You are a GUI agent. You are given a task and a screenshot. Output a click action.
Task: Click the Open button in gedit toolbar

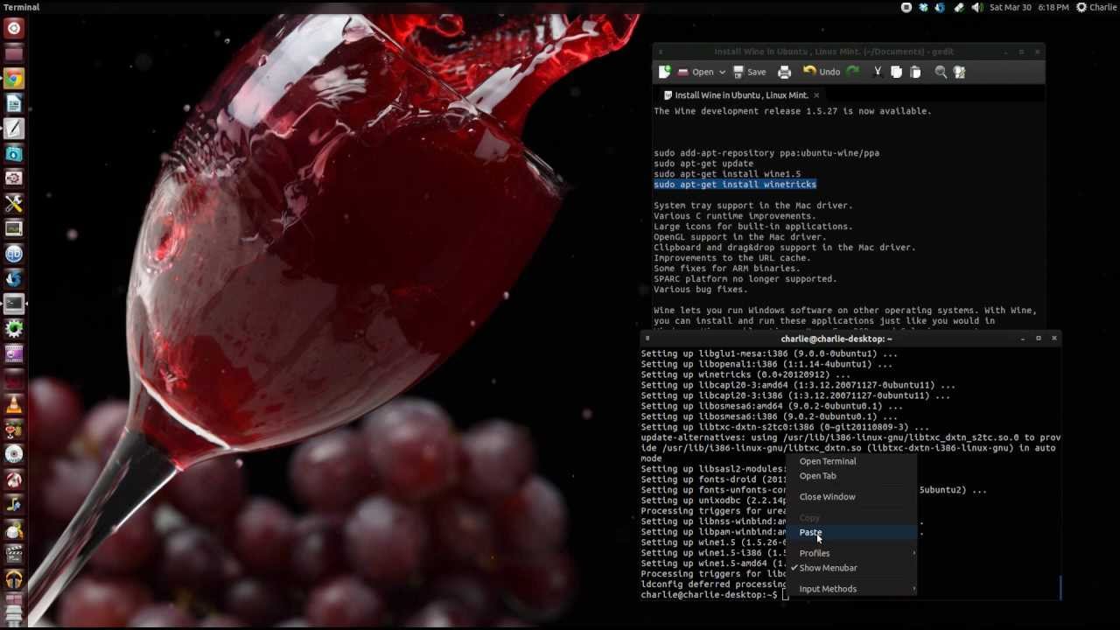(696, 72)
